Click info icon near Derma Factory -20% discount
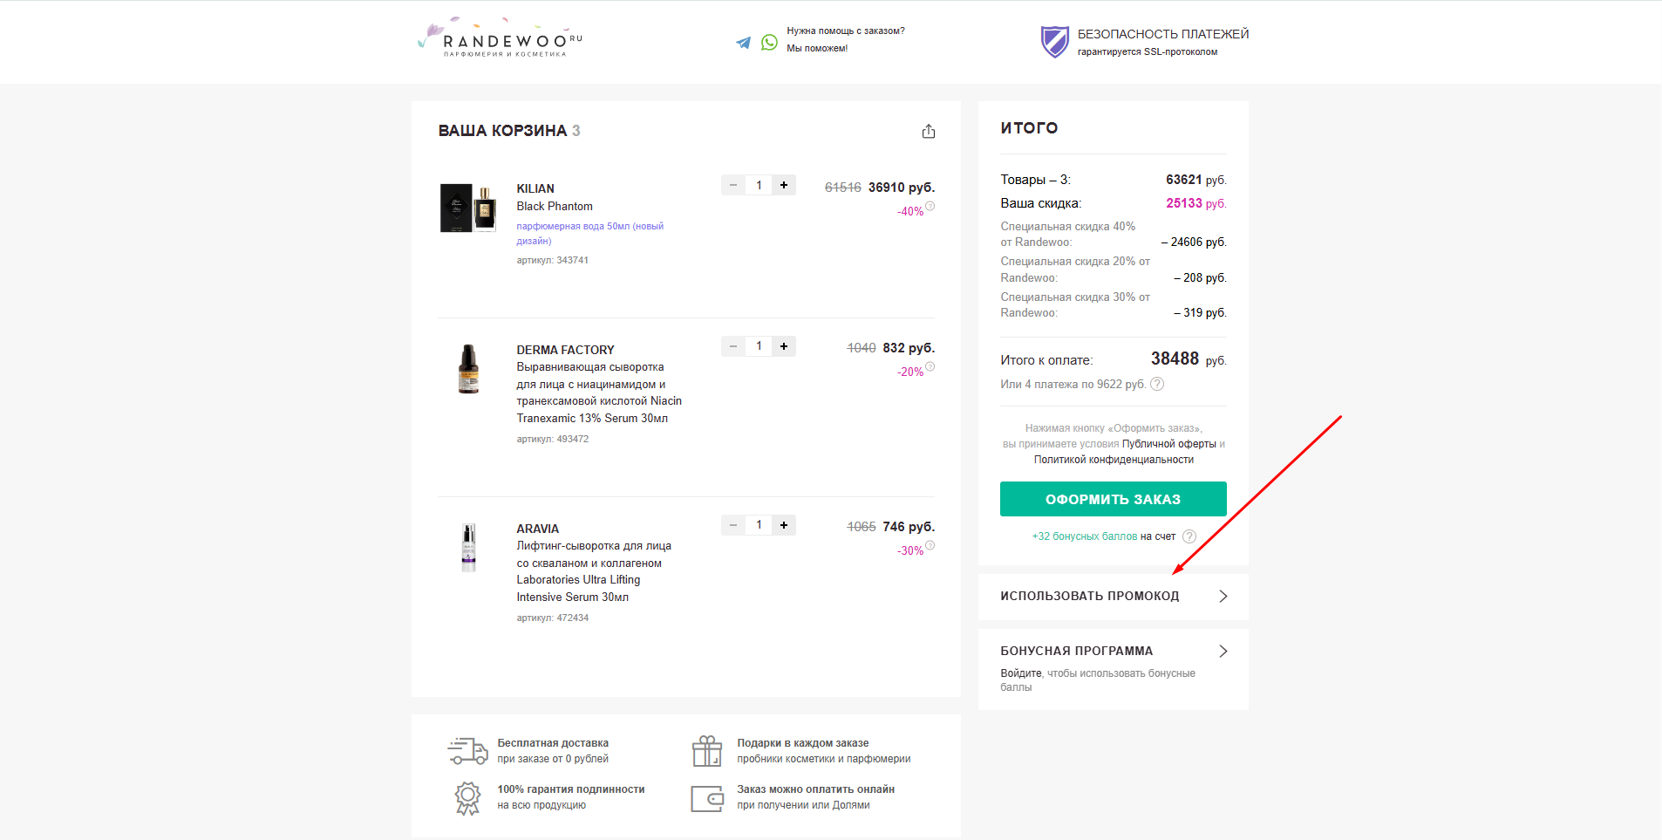1662x840 pixels. [x=930, y=366]
